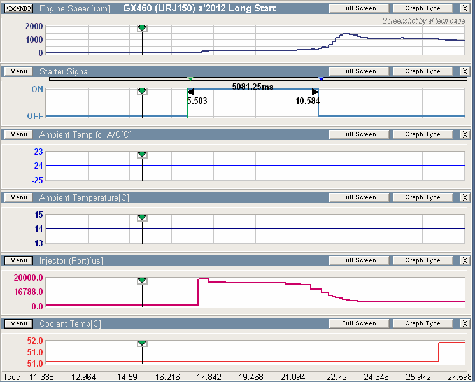Viewport: 475px width, 382px height.
Task: Click green marker on Coolant Temp graph
Action: (142, 344)
